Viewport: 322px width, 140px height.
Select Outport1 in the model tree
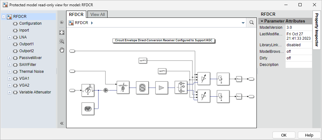[26, 44]
